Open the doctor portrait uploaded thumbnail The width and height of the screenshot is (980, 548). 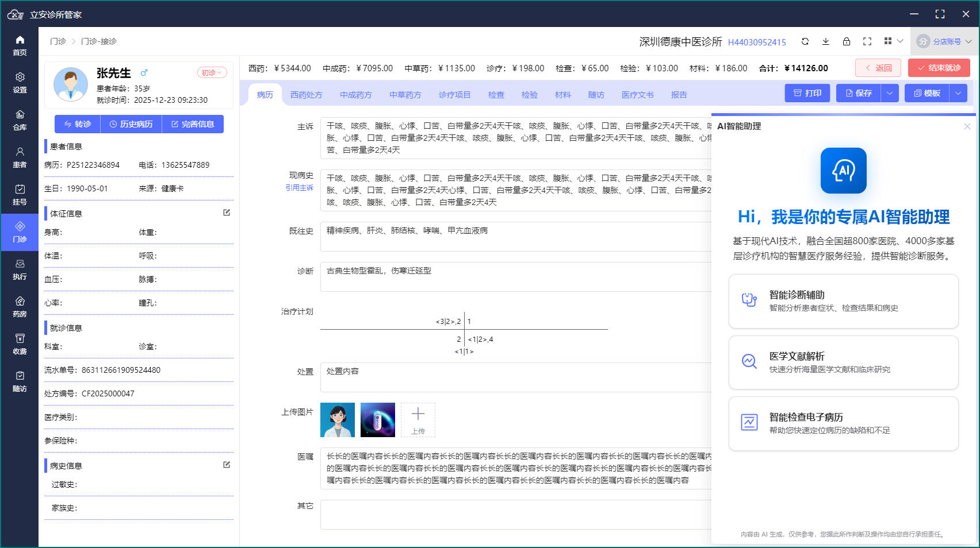(338, 420)
